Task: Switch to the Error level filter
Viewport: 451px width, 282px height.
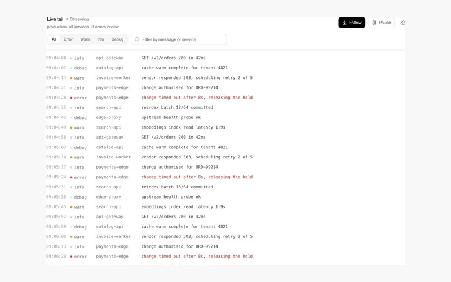Action: pyautogui.click(x=68, y=39)
